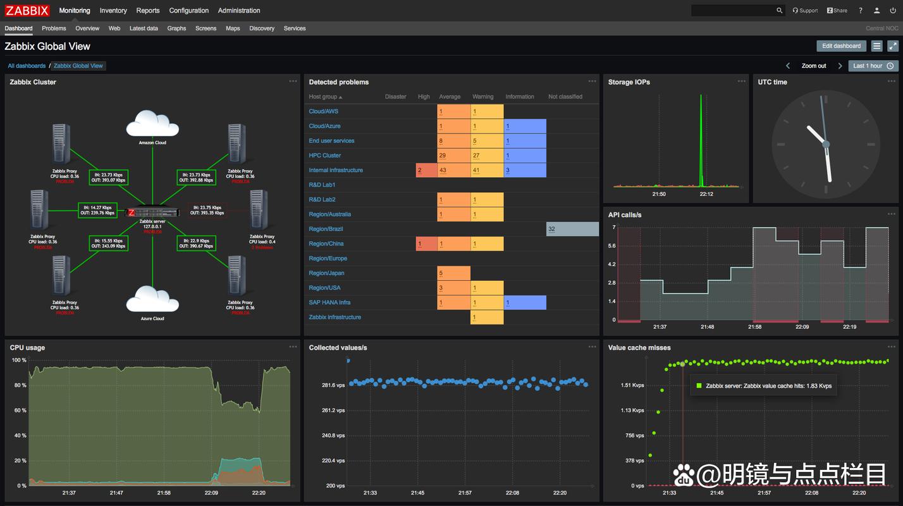Open UTC time widget menu dots
Image resolution: width=903 pixels, height=506 pixels.
click(x=891, y=82)
